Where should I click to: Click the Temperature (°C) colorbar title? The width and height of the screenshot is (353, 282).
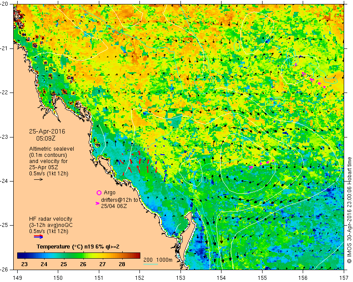[78, 247]
